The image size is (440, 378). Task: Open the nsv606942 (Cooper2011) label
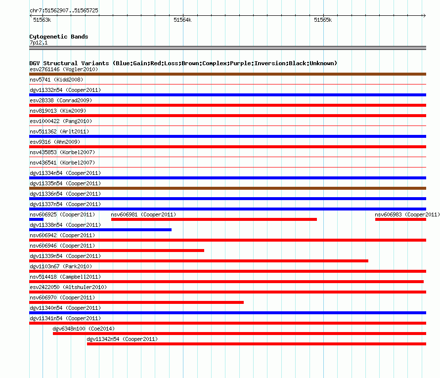pos(62,235)
